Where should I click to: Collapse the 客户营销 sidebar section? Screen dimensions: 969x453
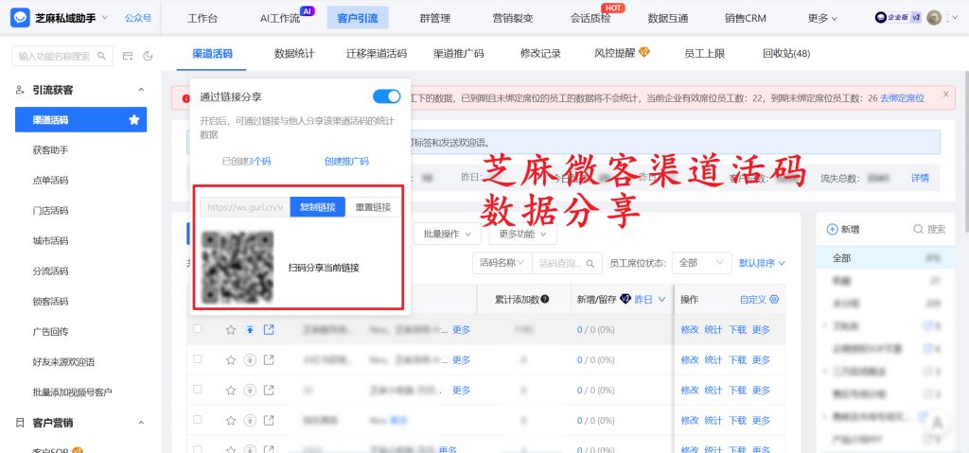click(x=141, y=423)
